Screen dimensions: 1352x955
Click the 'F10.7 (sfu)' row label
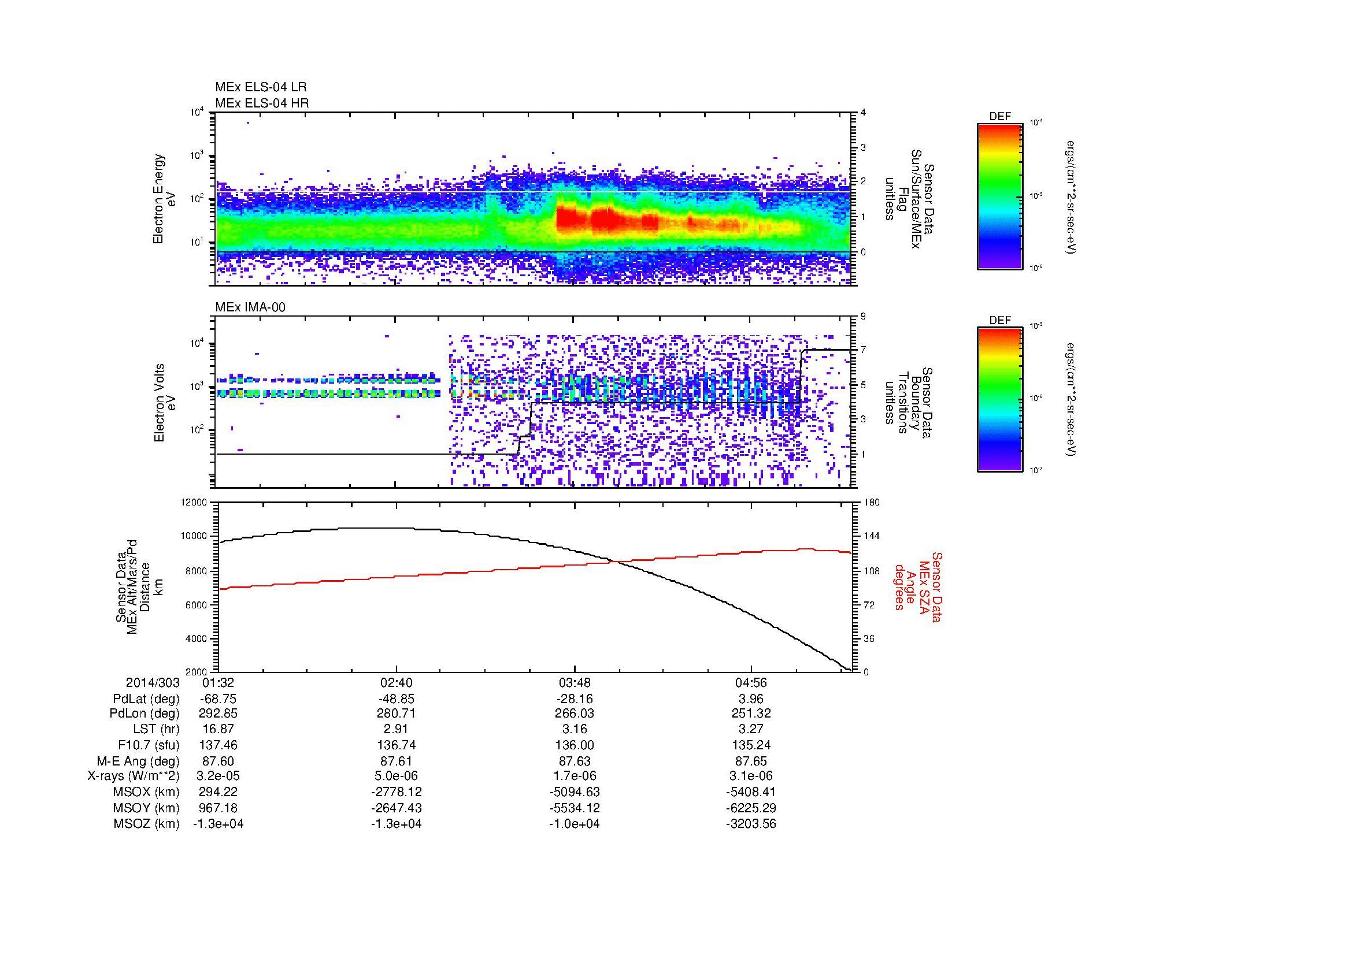[149, 745]
